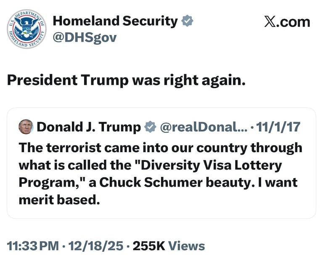Viewport: 323px width, 257px height.
Task: Click the truncated @realDonal... handle
Action: point(203,127)
